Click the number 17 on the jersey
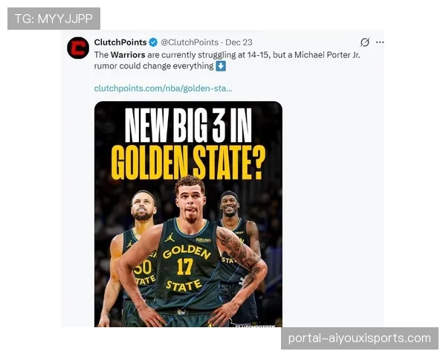This screenshot has height=357, width=446. click(185, 267)
